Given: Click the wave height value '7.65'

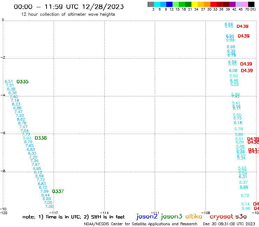Looking at the screenshot, I should [29, 146].
